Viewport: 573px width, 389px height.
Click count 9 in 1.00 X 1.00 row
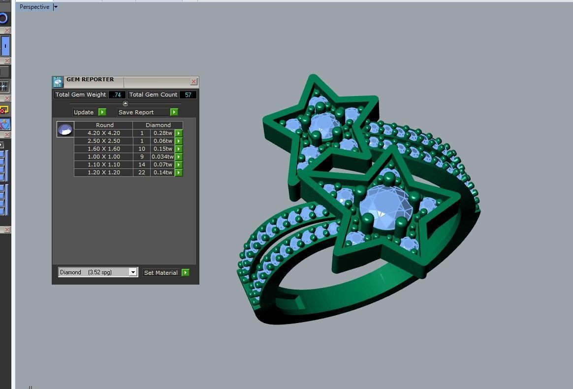tap(142, 157)
